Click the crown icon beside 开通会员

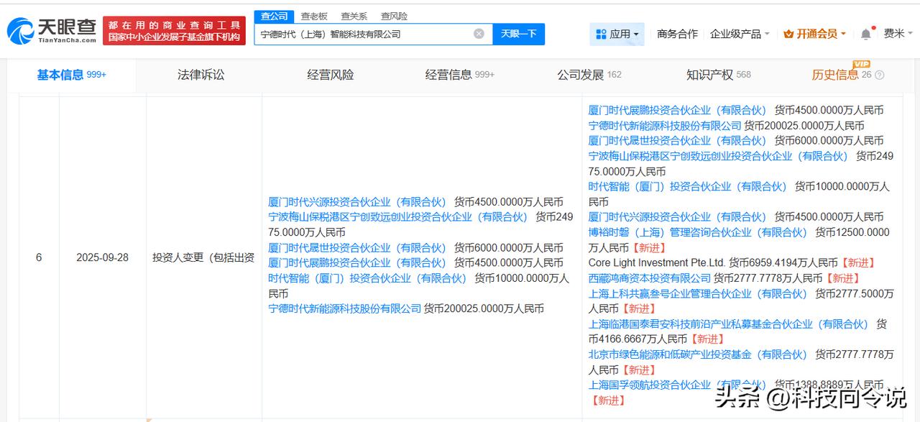pyautogui.click(x=788, y=34)
